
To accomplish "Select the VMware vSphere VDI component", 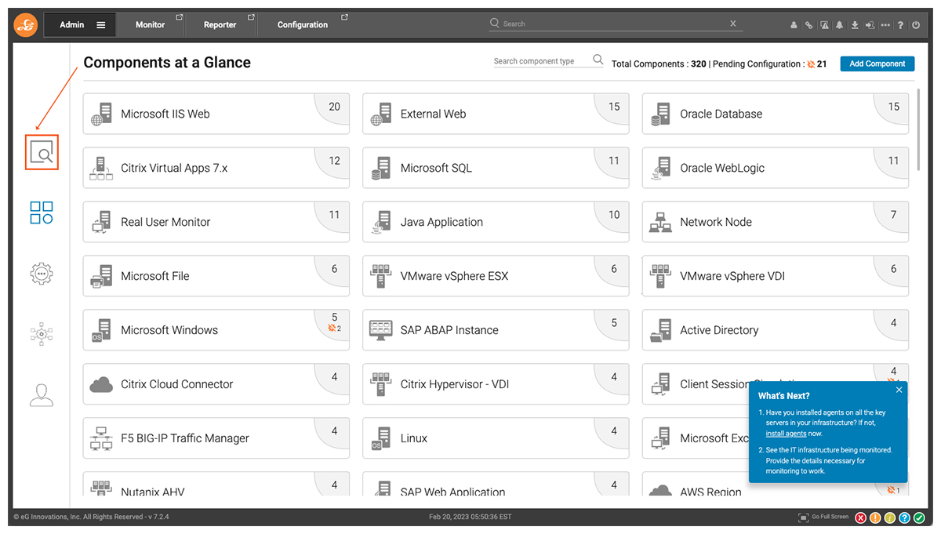I will pos(776,276).
